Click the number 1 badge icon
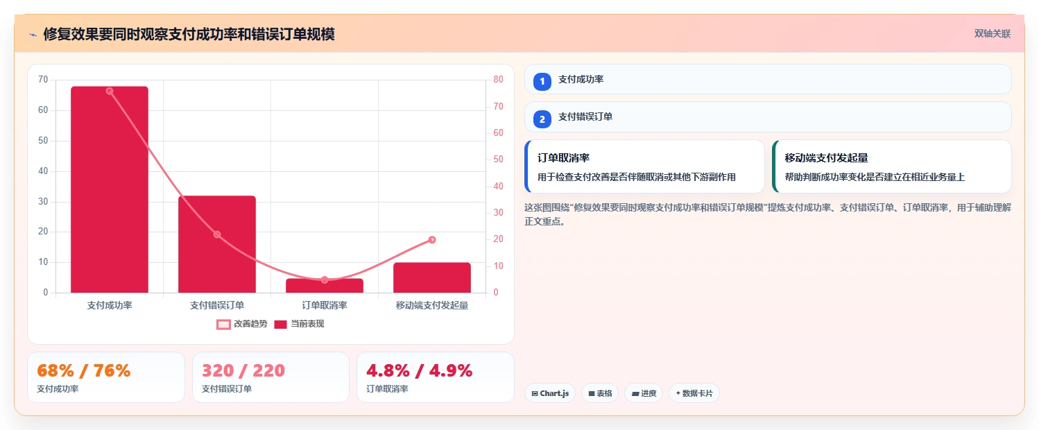 (542, 82)
